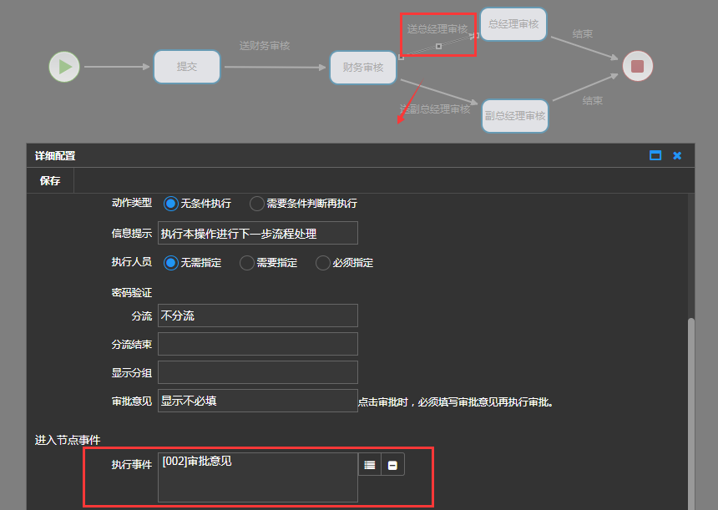Click the 信息提示 text field
The width and height of the screenshot is (718, 510).
tap(257, 233)
